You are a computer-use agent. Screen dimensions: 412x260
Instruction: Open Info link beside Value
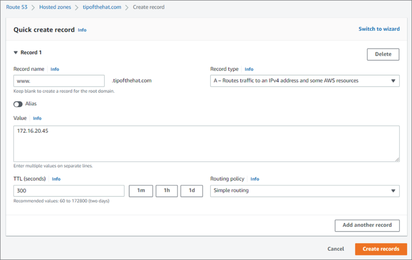[x=37, y=118]
